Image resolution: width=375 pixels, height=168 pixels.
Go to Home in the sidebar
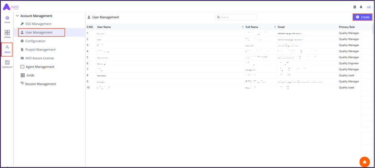[x=7, y=19]
